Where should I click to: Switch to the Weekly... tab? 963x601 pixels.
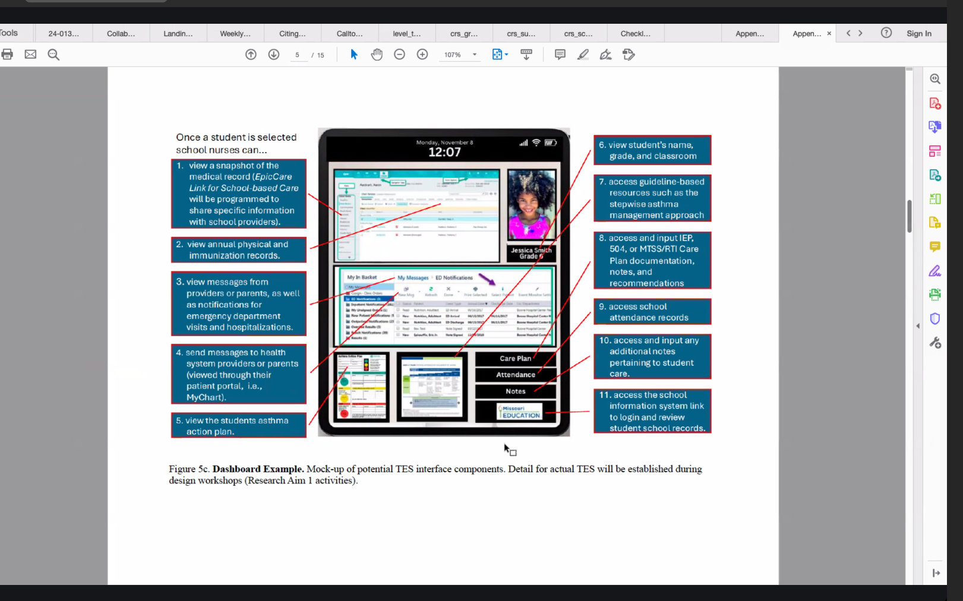pos(235,33)
